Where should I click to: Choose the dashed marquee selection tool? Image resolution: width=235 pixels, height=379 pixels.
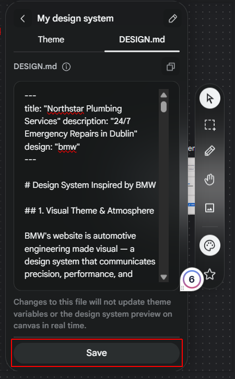click(210, 125)
